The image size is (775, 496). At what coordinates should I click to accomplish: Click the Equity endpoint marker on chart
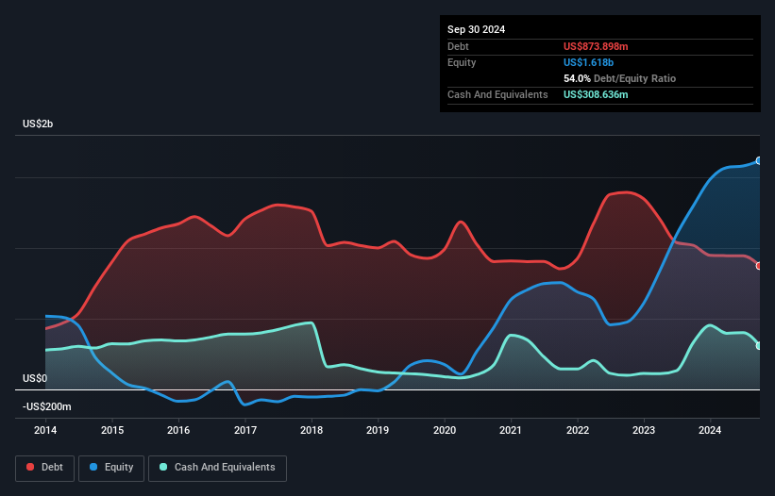point(759,161)
